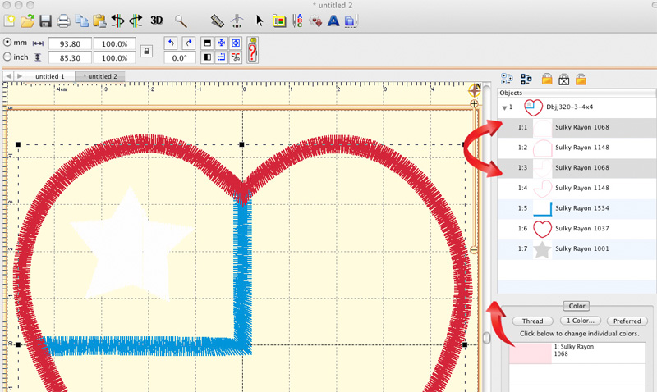Switch to the untitled 1 tab

point(50,76)
